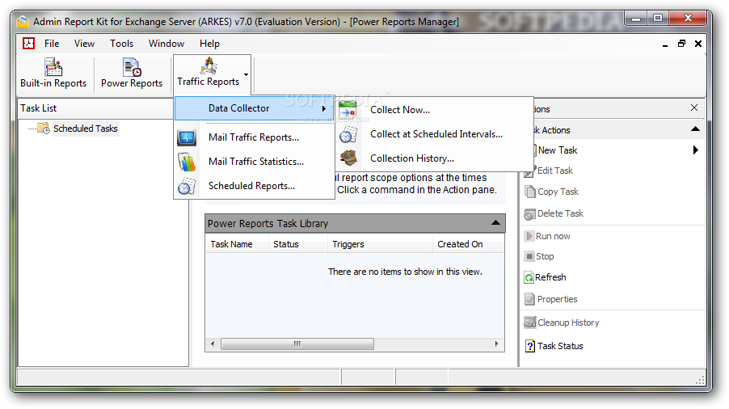Click the Data Collector submenu arrow
The height and width of the screenshot is (409, 729).
pyautogui.click(x=324, y=108)
